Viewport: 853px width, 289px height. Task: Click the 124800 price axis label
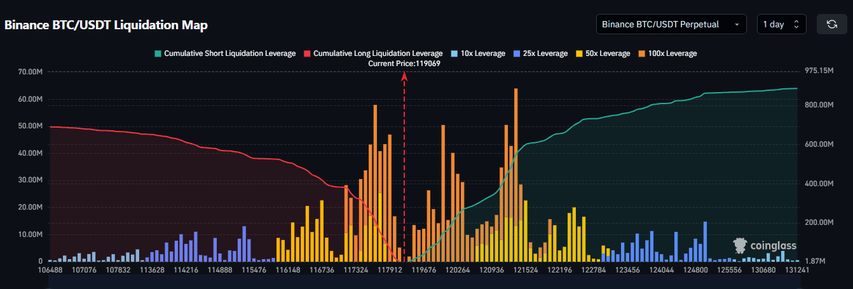pyautogui.click(x=695, y=270)
